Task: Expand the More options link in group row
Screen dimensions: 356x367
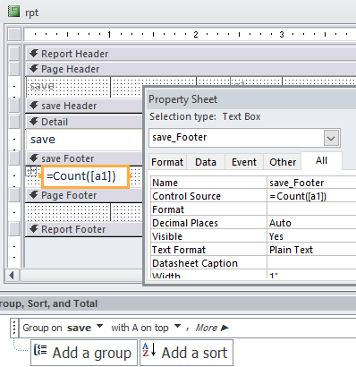Action: (x=211, y=328)
